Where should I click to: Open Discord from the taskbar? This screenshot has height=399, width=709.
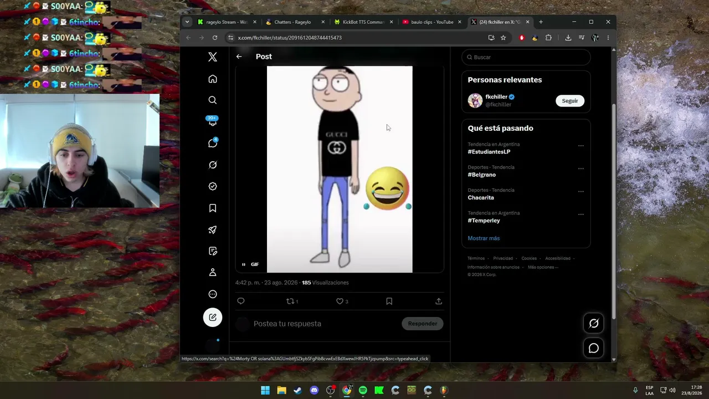[x=314, y=390]
